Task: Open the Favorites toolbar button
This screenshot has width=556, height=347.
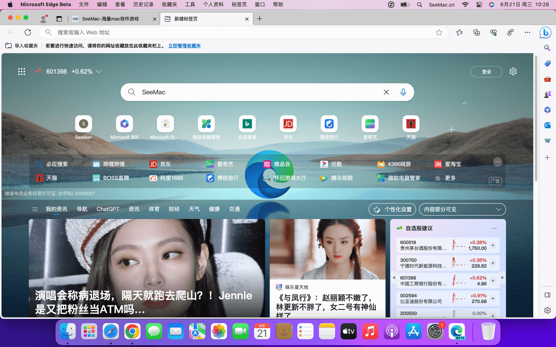Action: tap(459, 32)
